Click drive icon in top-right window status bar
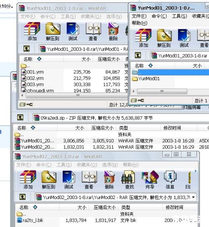 click(134, 100)
